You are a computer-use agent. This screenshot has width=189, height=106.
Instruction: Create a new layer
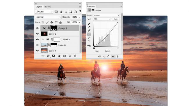70,56
